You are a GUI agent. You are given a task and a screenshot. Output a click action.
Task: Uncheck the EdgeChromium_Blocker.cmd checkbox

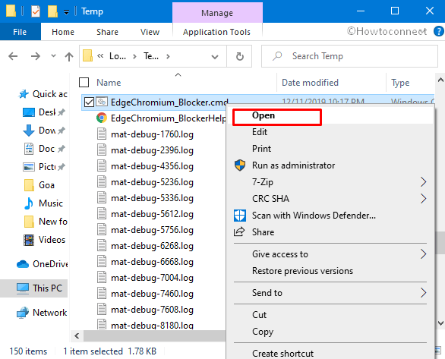point(89,102)
